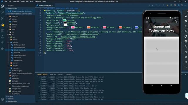Collapse the Open Editors section
The image size is (188, 105).
coord(20,8)
